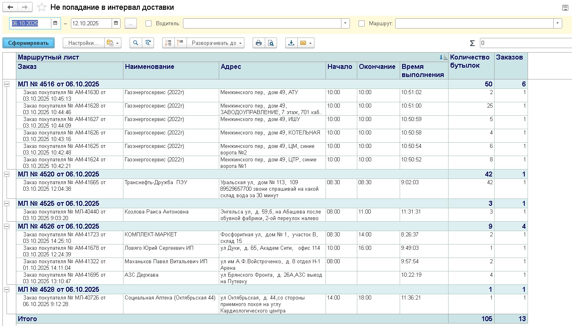Click the end date field 12.10.2025
572x326 pixels.
(91, 24)
